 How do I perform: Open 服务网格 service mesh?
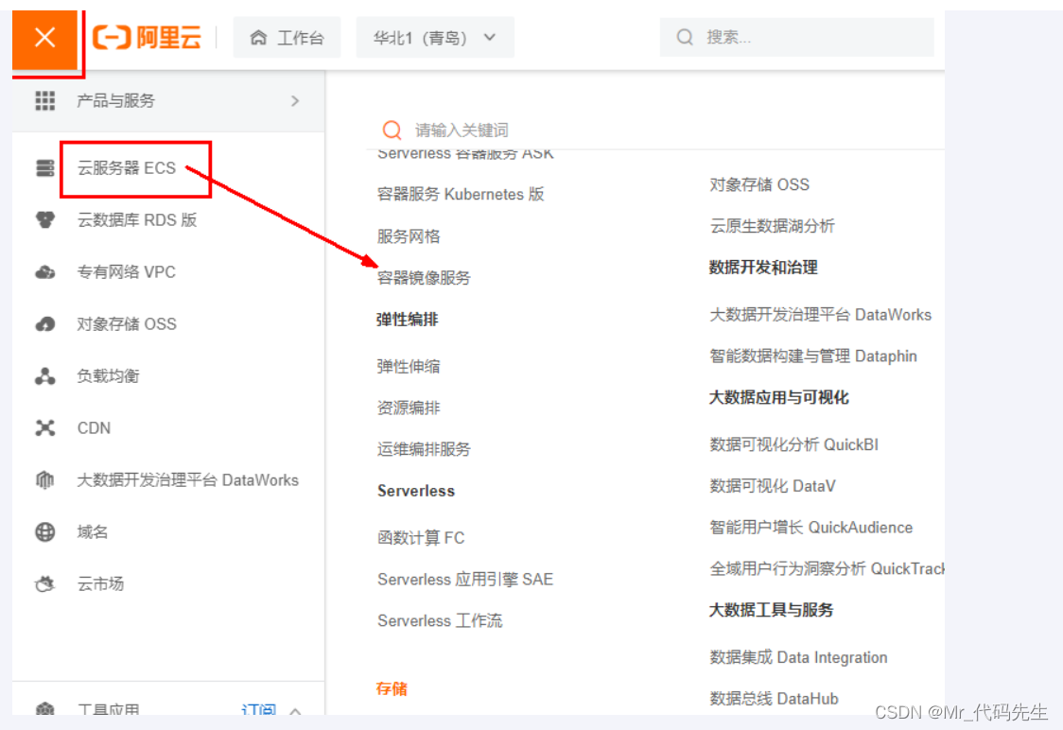409,236
